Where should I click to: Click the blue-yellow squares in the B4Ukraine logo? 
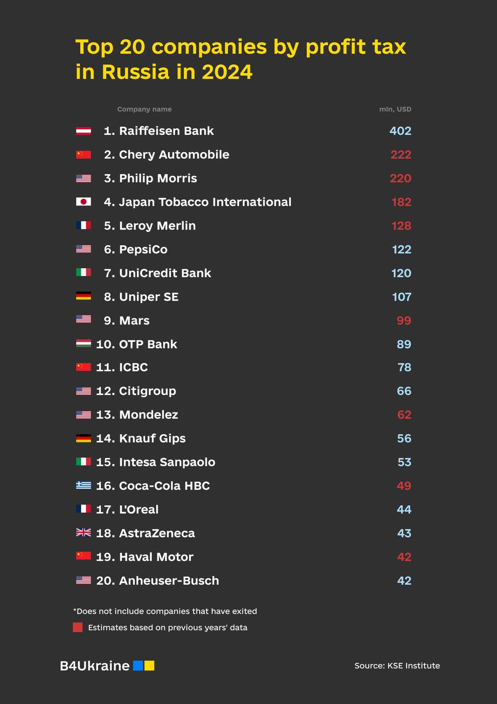pyautogui.click(x=144, y=666)
